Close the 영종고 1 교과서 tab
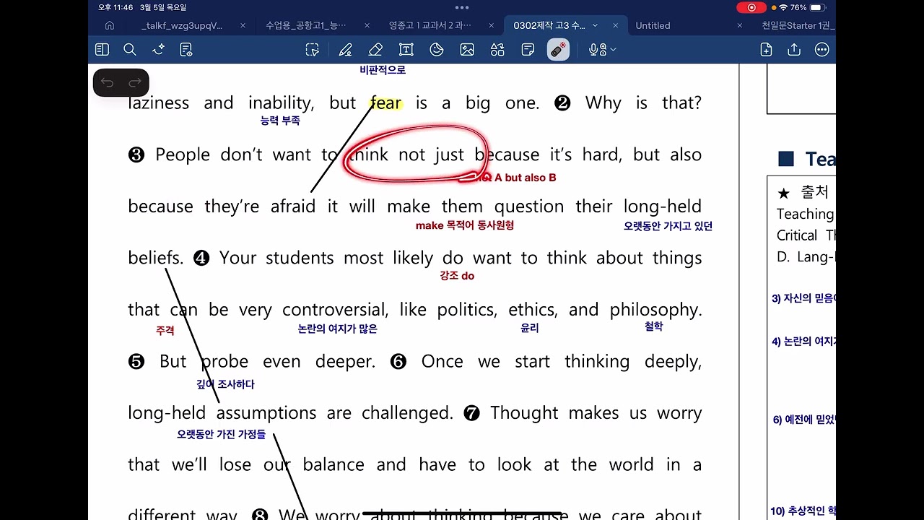The width and height of the screenshot is (924, 520). pyautogui.click(x=491, y=25)
